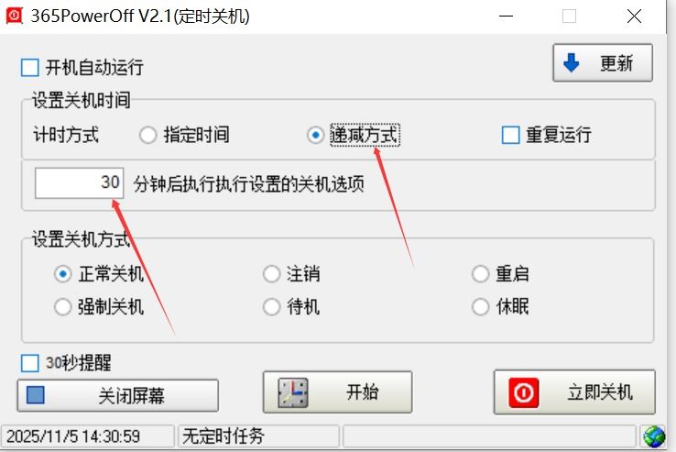The width and height of the screenshot is (676, 452).
Task: Enable 开机自动运行 checkbox
Action: point(29,68)
